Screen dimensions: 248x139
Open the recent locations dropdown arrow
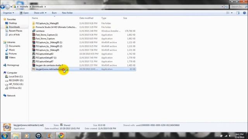pos(11,7)
